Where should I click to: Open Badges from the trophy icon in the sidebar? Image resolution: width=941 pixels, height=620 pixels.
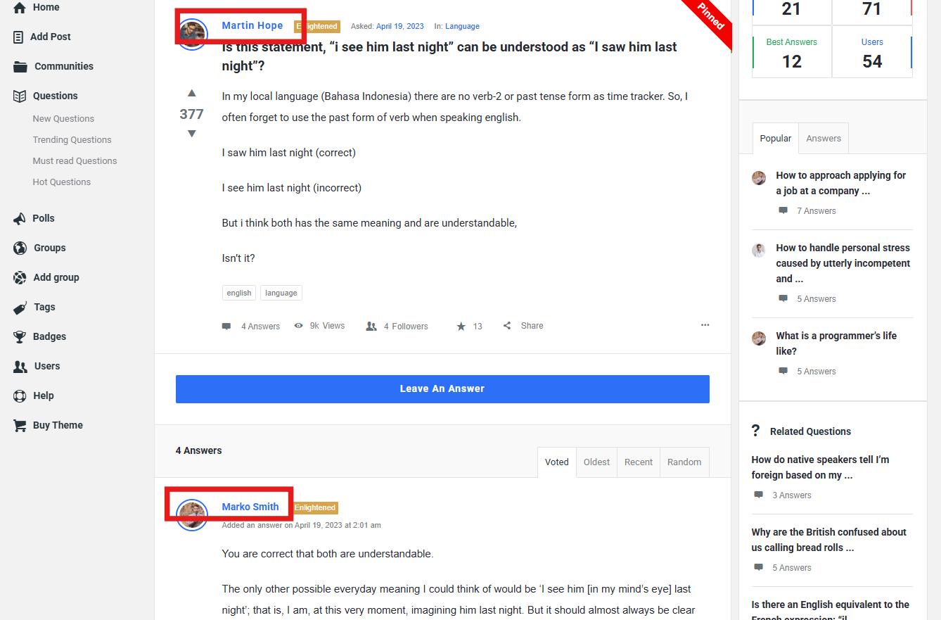pyautogui.click(x=20, y=337)
